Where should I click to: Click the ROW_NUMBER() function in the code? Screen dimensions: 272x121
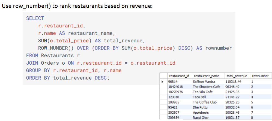click(x=56, y=48)
